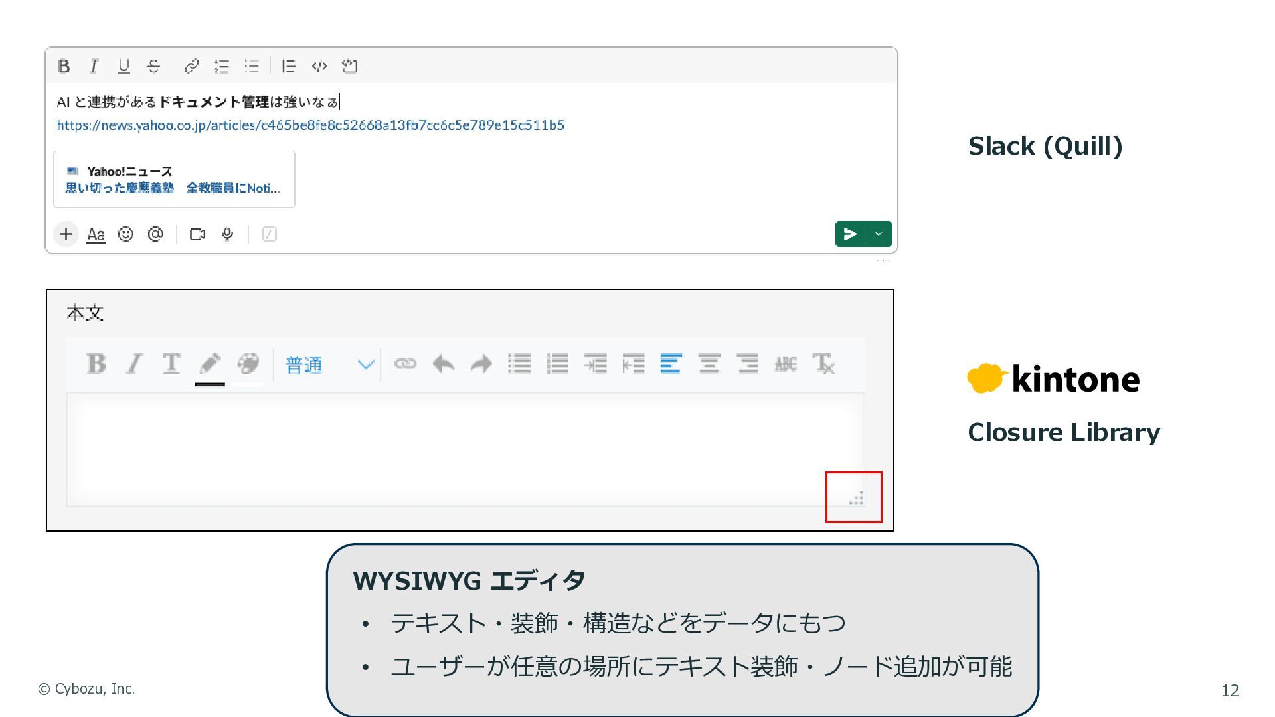Start a bulleted list in Slack editor
Image resolution: width=1275 pixels, height=717 pixels.
pyautogui.click(x=252, y=66)
